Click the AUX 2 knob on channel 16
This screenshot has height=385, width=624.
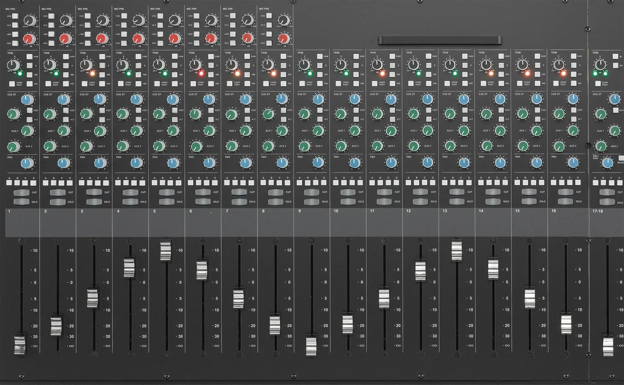click(x=559, y=146)
